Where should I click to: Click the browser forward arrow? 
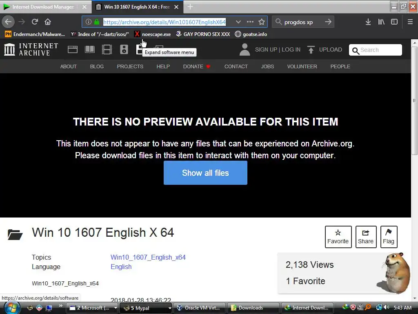click(22, 22)
